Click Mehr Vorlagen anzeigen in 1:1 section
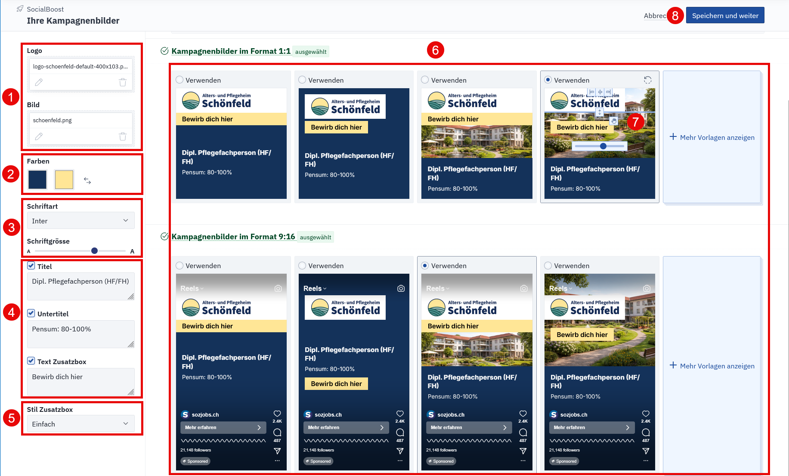 point(712,137)
